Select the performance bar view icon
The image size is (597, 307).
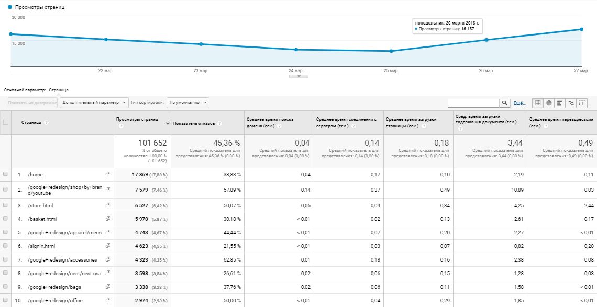click(x=560, y=103)
